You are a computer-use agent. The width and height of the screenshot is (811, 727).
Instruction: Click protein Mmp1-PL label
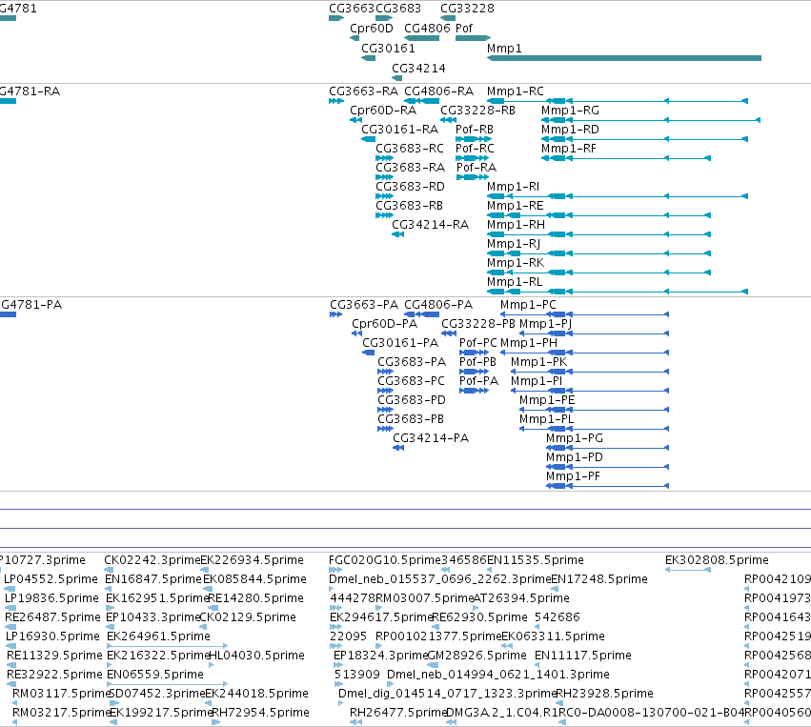pyautogui.click(x=546, y=419)
